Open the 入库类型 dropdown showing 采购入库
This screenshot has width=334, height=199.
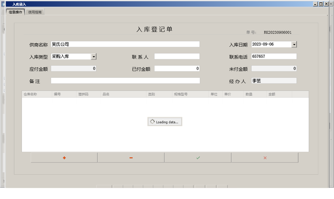point(93,56)
